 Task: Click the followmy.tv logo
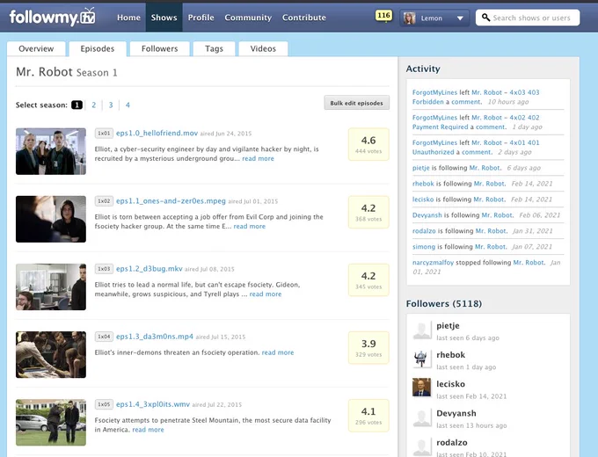click(x=52, y=18)
